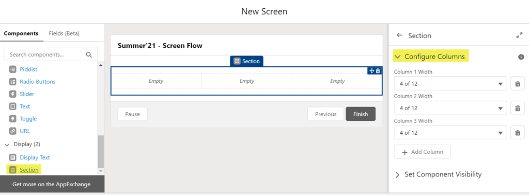Click the URL component link

pos(25,131)
